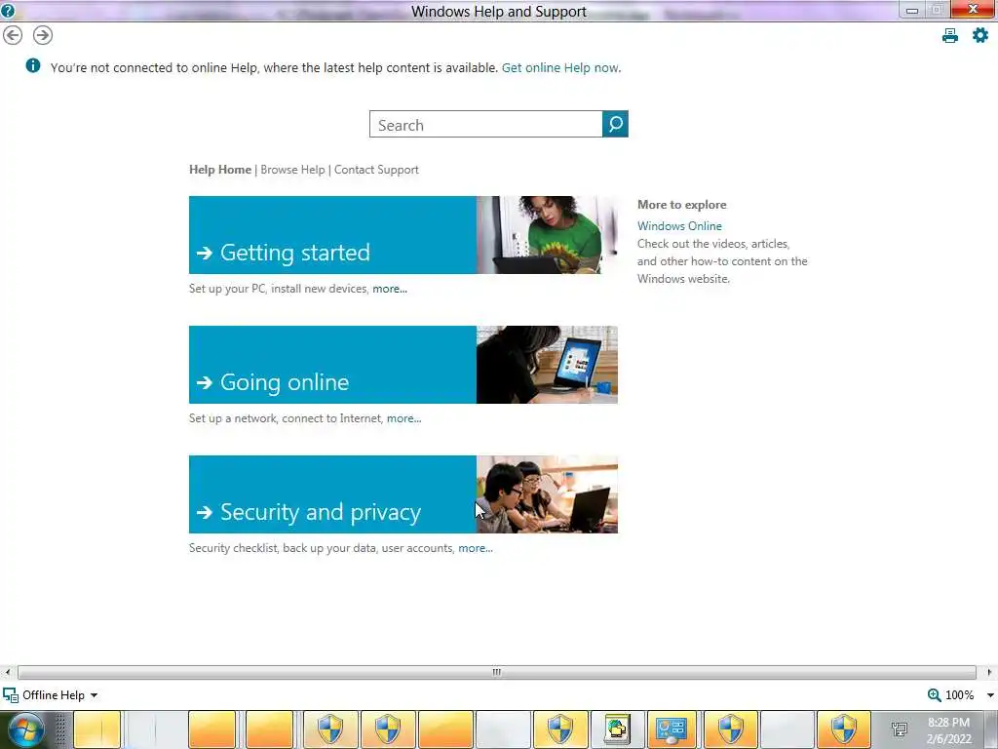This screenshot has height=749, width=998.
Task: Click more link under Getting started
Action: coord(390,289)
